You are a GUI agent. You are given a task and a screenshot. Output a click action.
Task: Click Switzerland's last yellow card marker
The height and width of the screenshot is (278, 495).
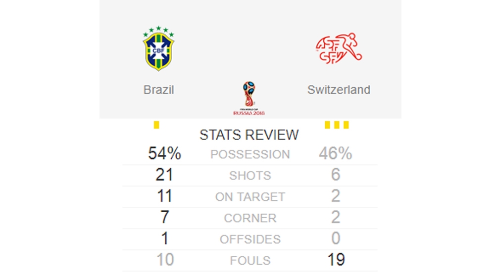pyautogui.click(x=346, y=125)
